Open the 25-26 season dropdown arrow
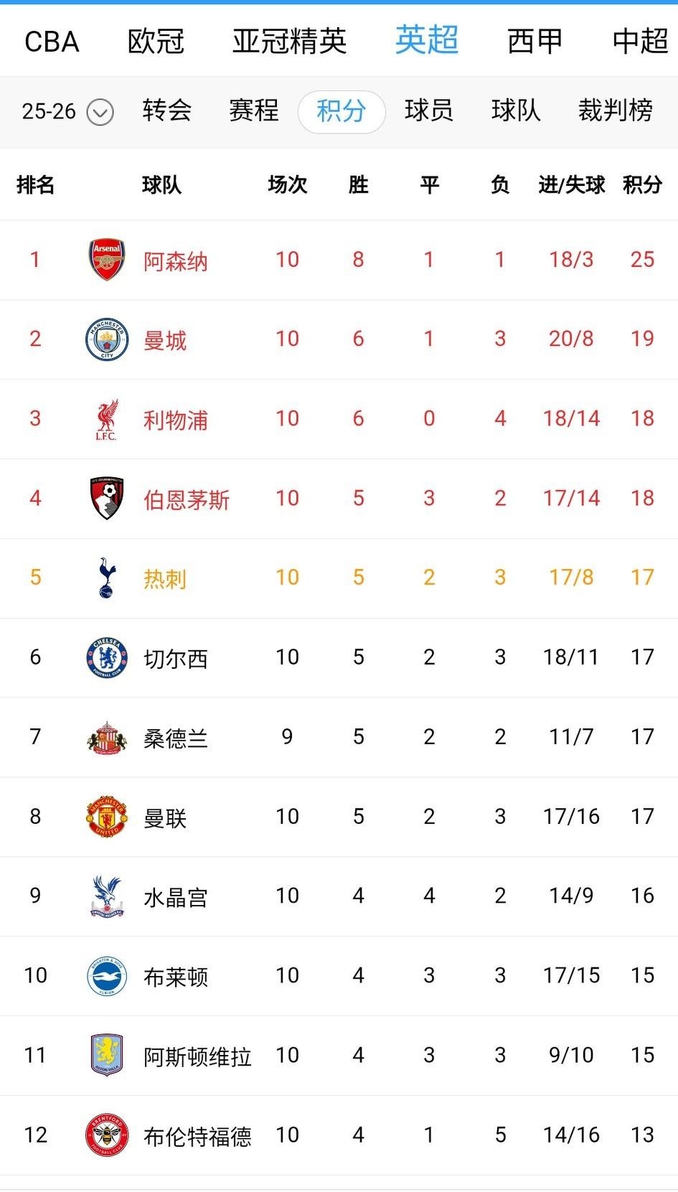 (x=100, y=112)
